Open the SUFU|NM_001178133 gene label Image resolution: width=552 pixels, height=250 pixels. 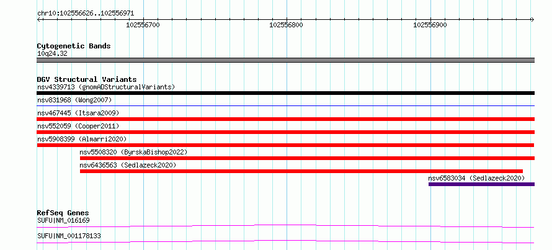coord(69,236)
